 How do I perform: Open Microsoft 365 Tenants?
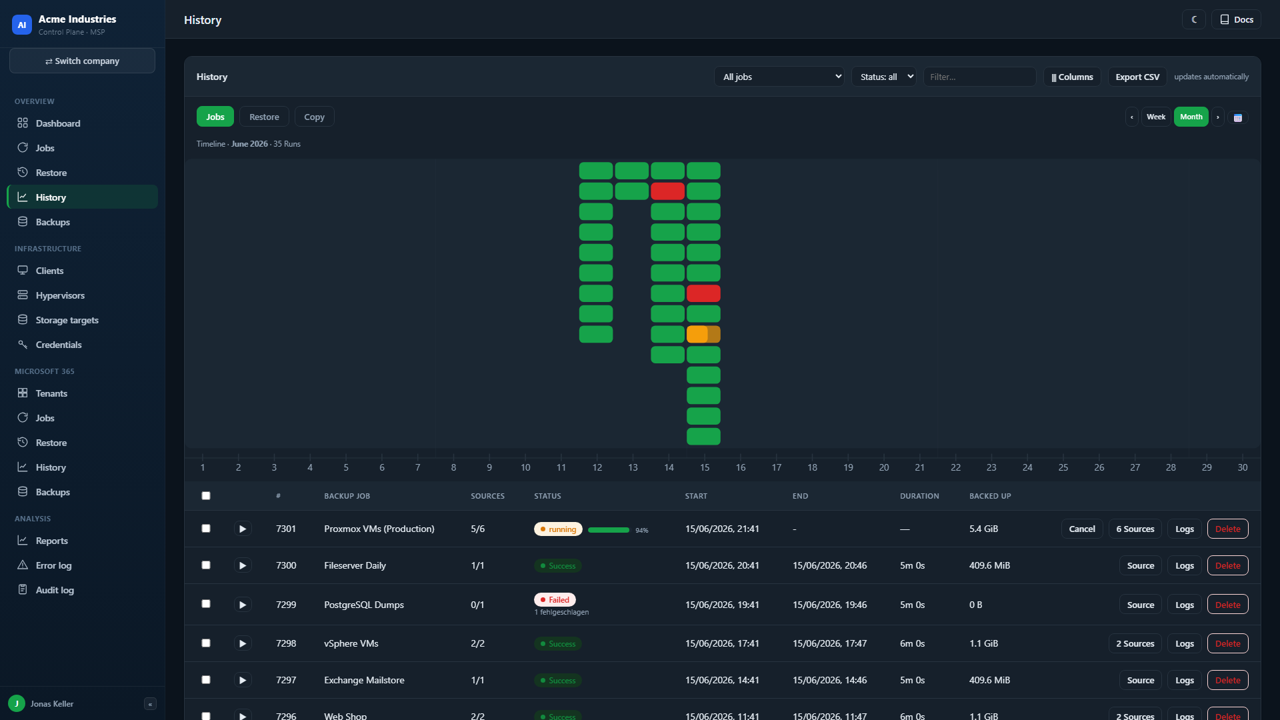(x=82, y=393)
